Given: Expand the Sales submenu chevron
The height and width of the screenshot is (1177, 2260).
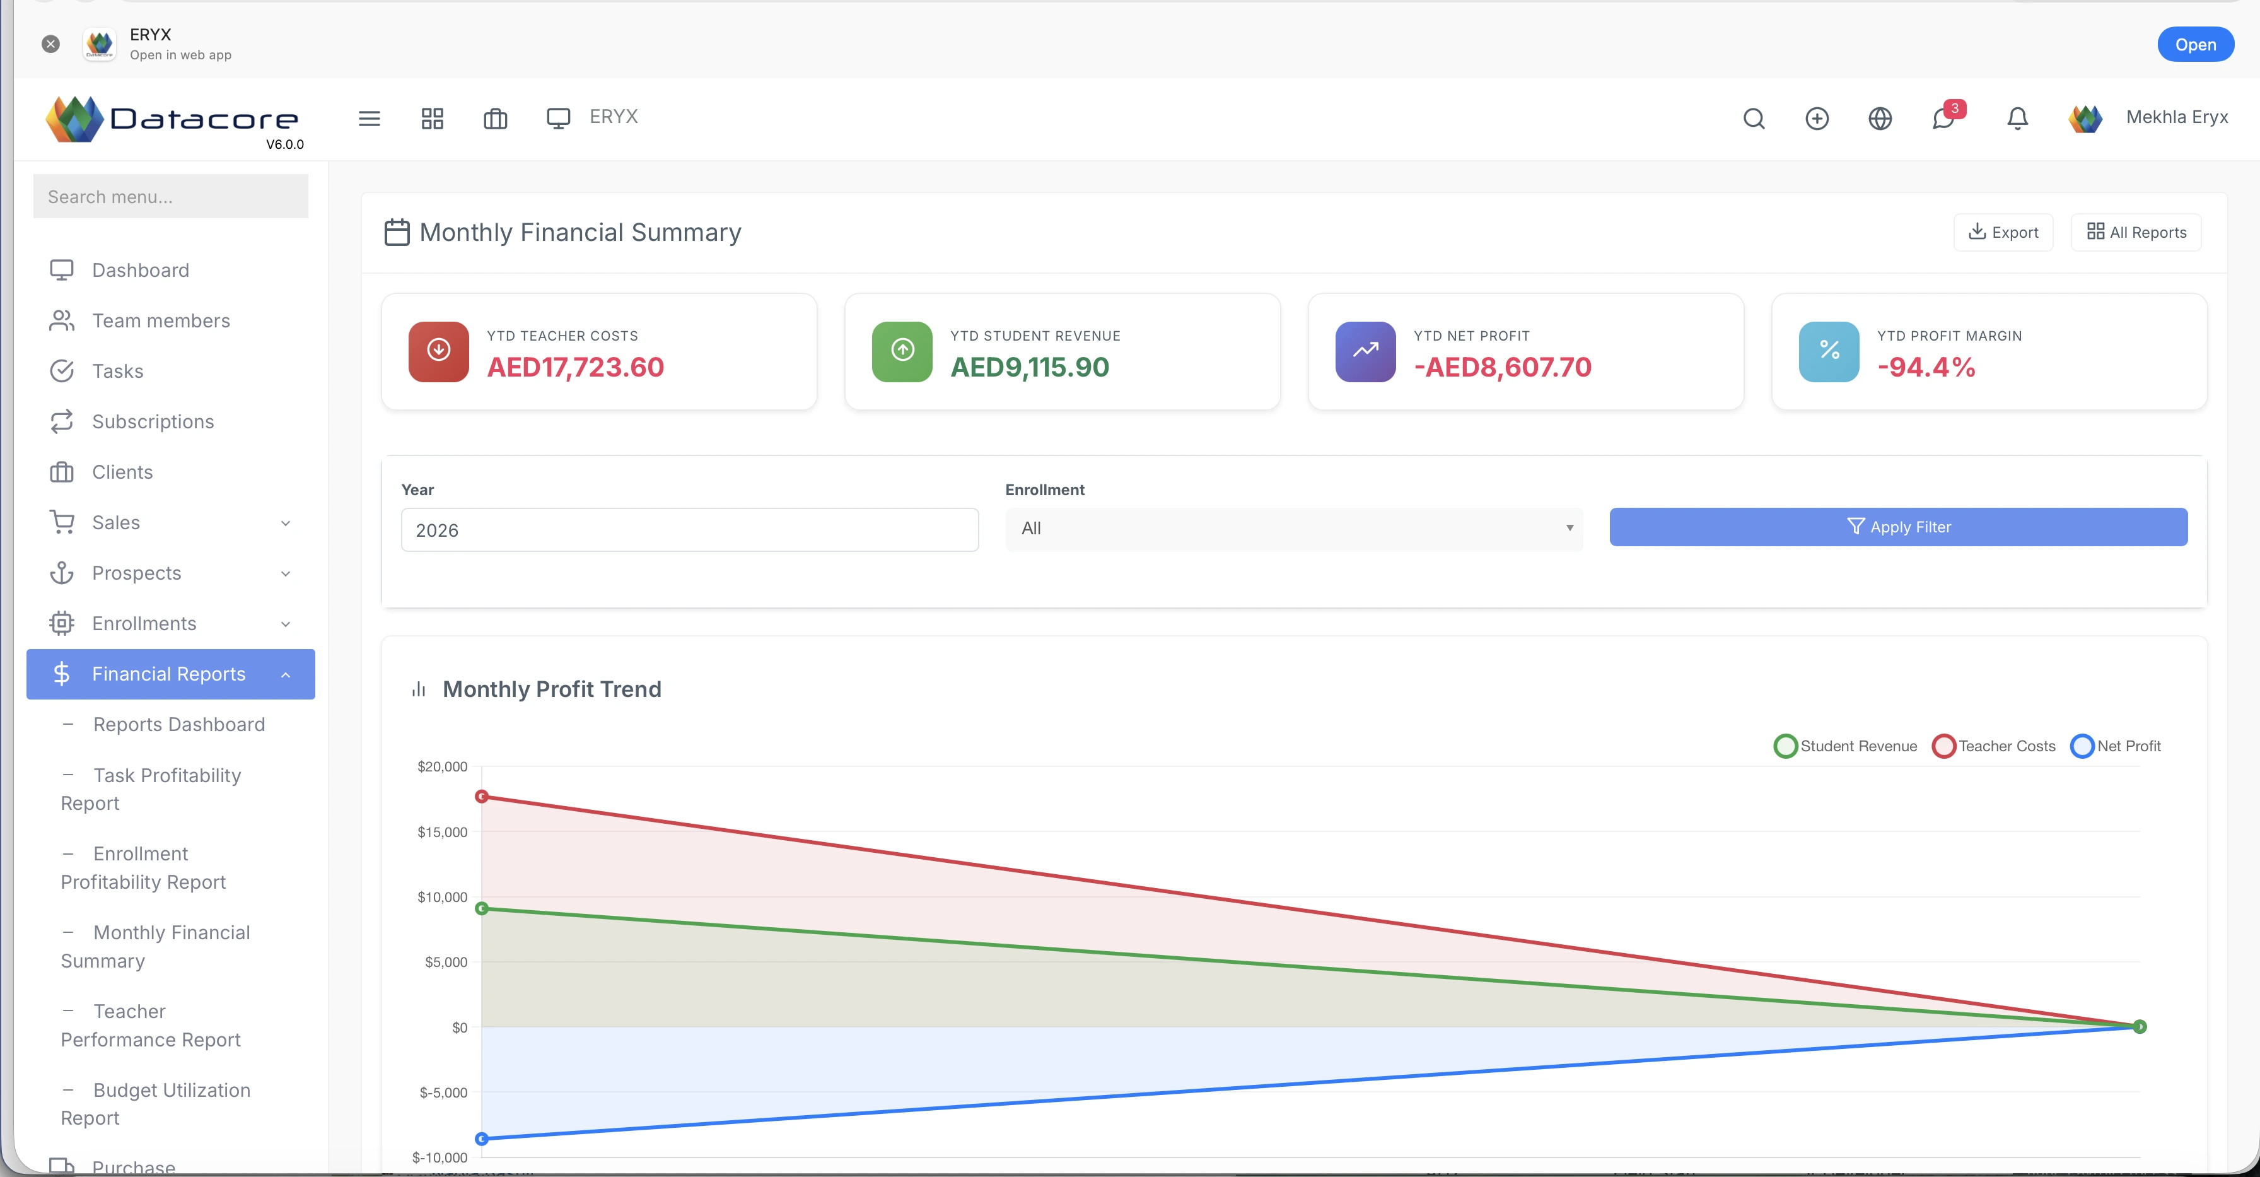Looking at the screenshot, I should tap(285, 523).
